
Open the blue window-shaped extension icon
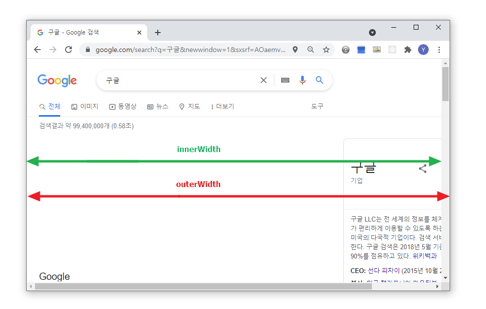click(361, 50)
